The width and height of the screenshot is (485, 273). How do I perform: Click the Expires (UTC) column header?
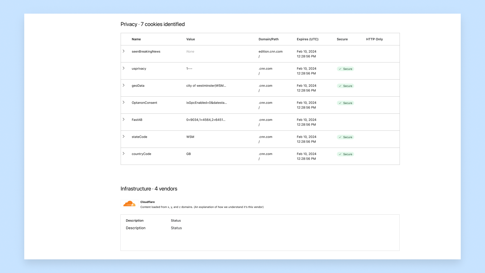(307, 39)
